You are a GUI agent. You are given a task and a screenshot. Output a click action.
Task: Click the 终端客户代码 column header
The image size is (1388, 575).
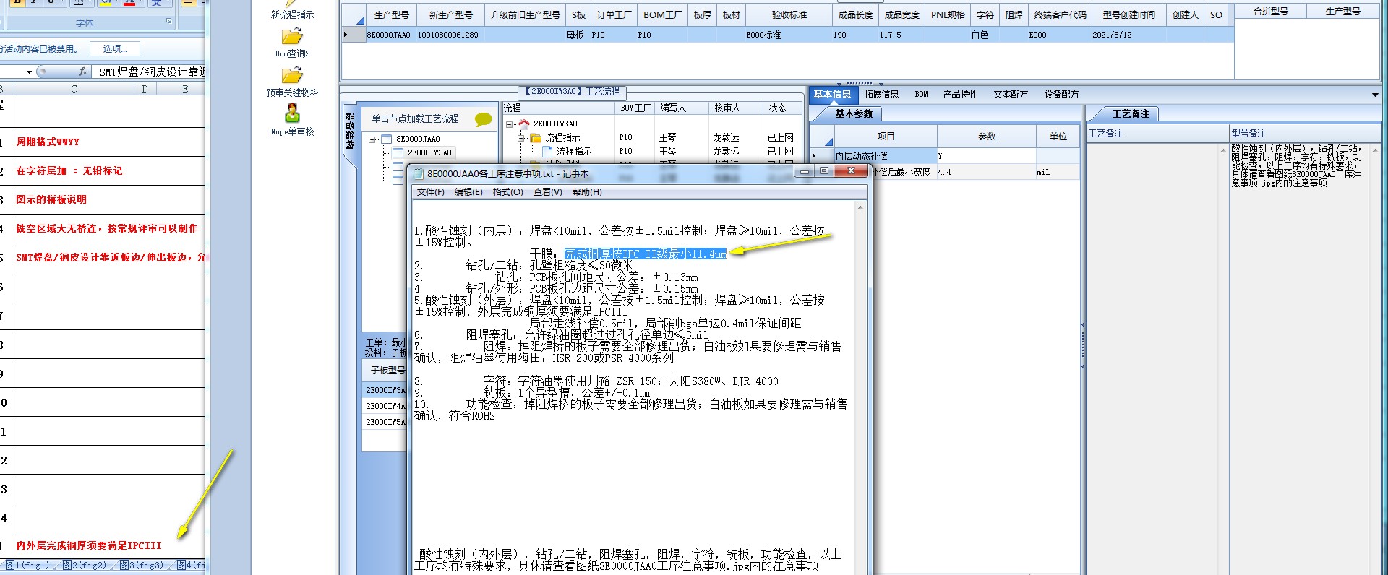pos(1060,14)
